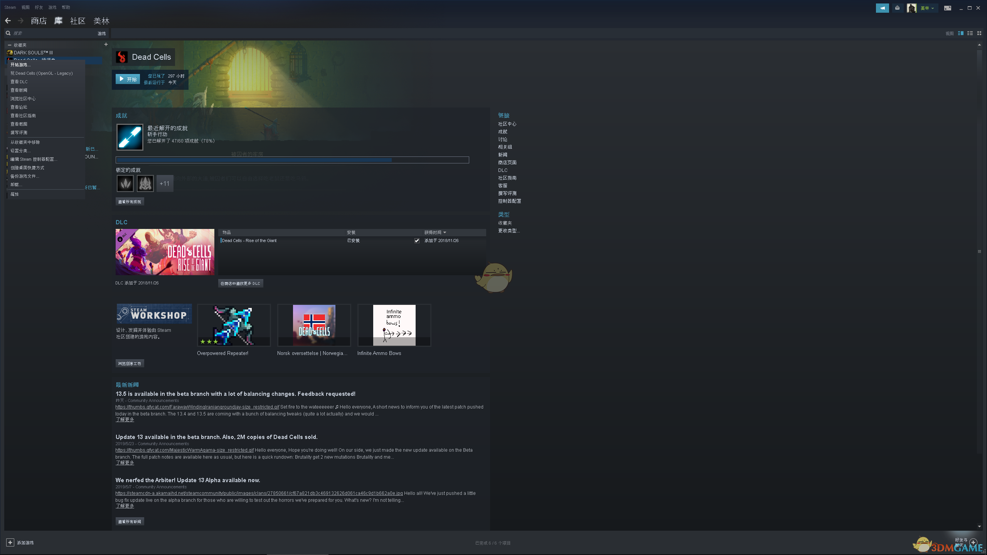The image size is (987, 555).
Task: Click the add game plus icon
Action: click(x=10, y=543)
